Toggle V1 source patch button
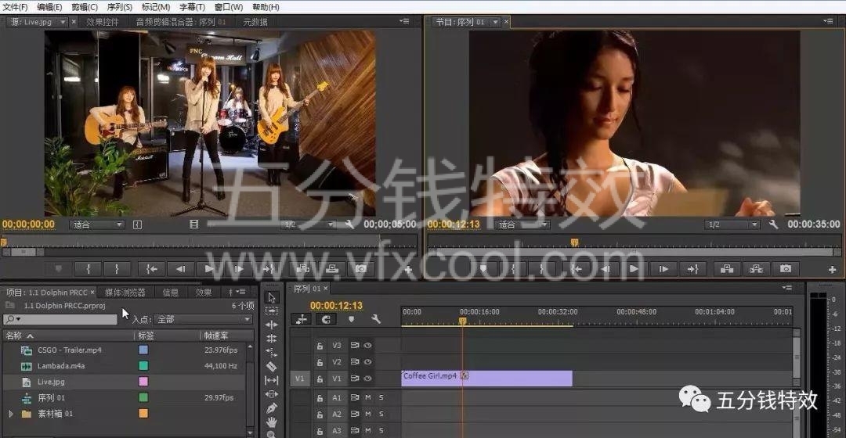The width and height of the screenshot is (846, 438). pyautogui.click(x=299, y=379)
